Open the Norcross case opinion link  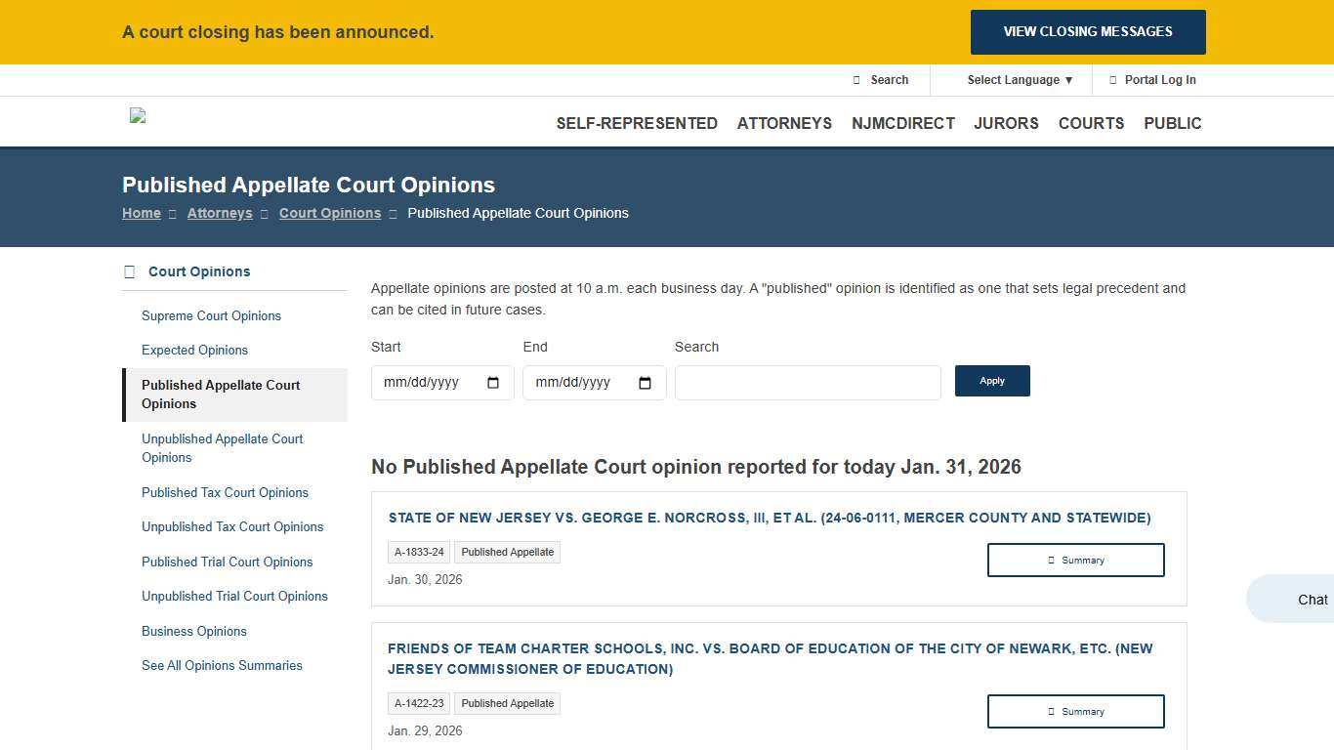[769, 518]
